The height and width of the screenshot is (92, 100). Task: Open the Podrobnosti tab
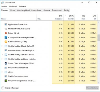57,10
